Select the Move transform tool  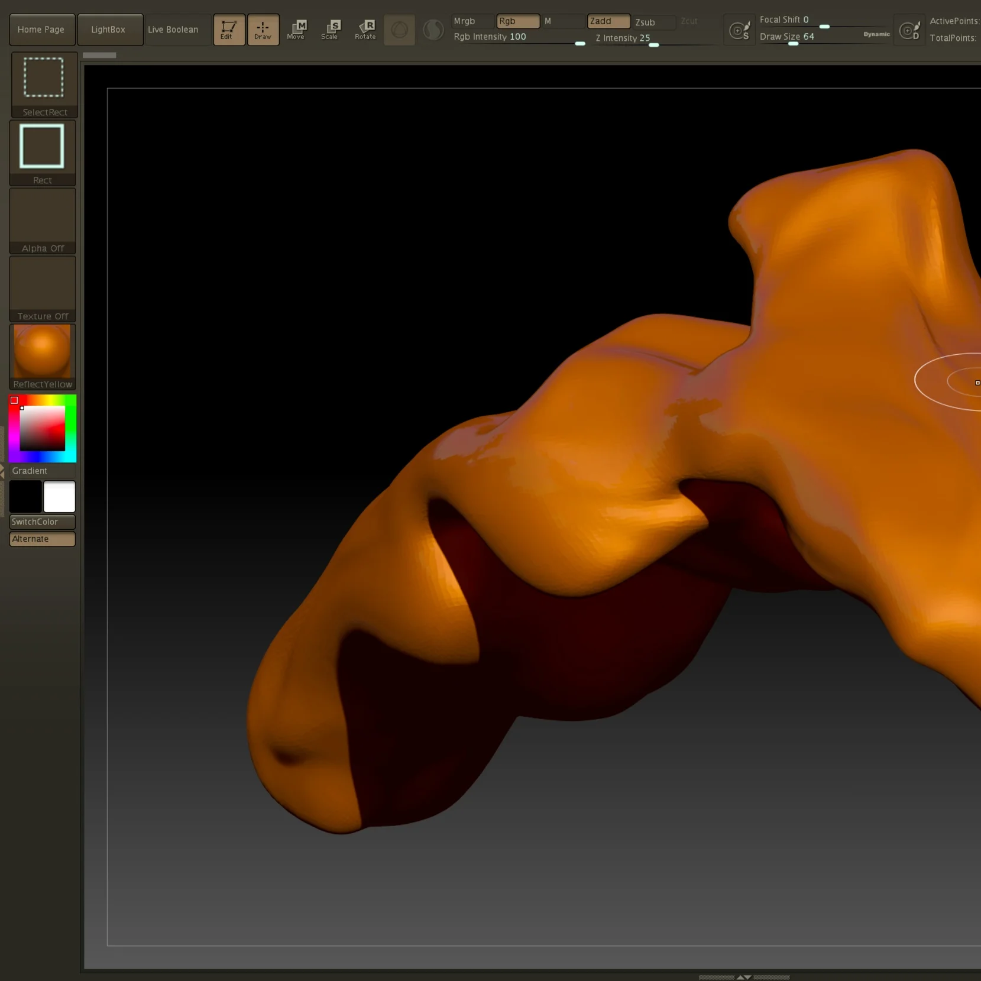pyautogui.click(x=296, y=30)
